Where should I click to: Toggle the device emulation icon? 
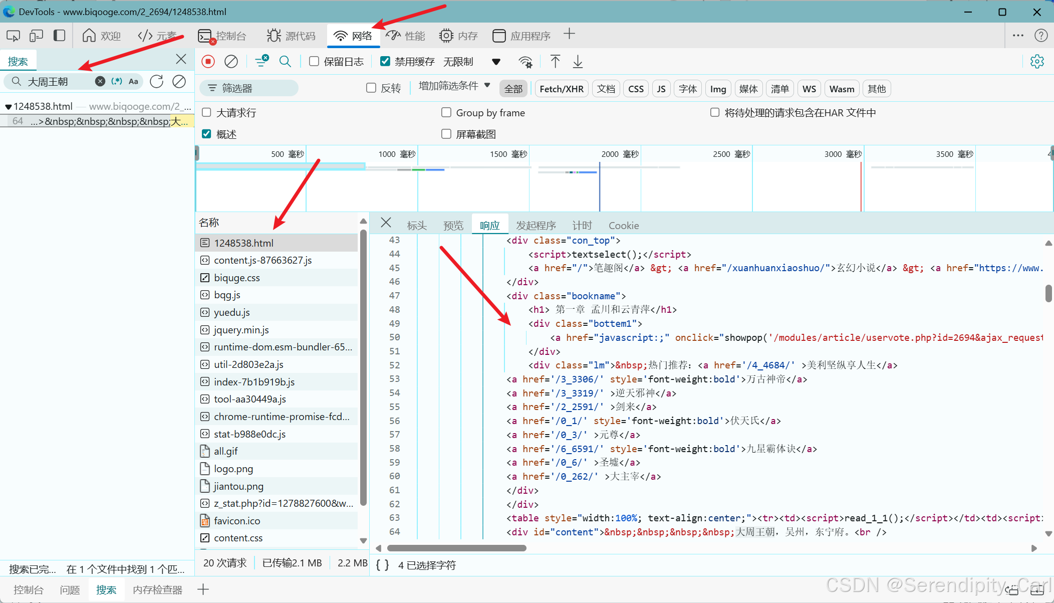point(36,36)
